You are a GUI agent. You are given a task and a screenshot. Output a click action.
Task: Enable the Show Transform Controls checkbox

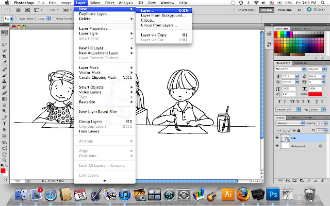[x=55, y=19]
